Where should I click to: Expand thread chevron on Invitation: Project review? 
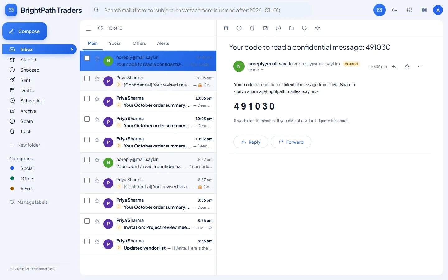(119, 227)
